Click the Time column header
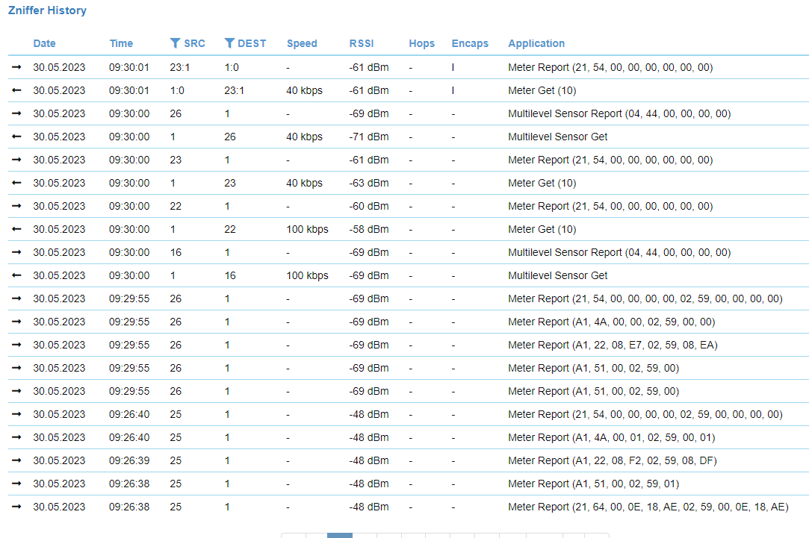The width and height of the screenshot is (809, 538). tap(121, 43)
